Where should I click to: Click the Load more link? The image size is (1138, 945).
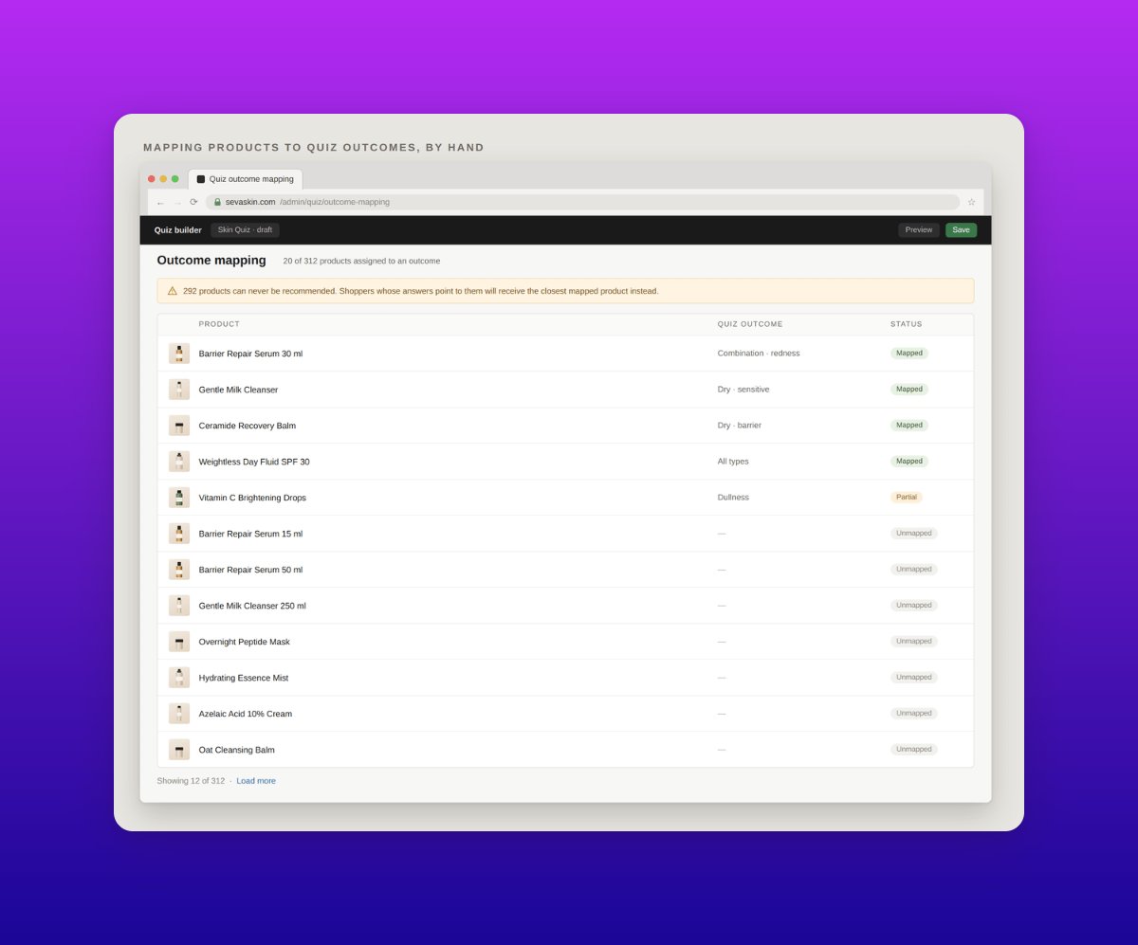[x=256, y=781]
